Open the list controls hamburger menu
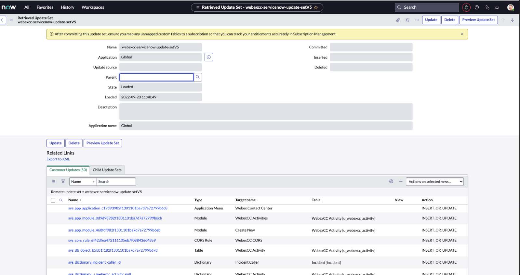 pos(54,181)
